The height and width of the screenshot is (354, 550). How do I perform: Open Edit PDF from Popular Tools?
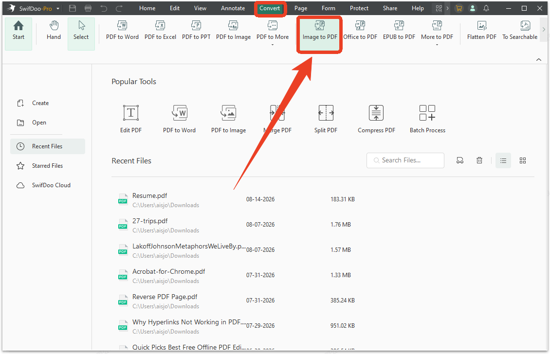[x=131, y=119]
